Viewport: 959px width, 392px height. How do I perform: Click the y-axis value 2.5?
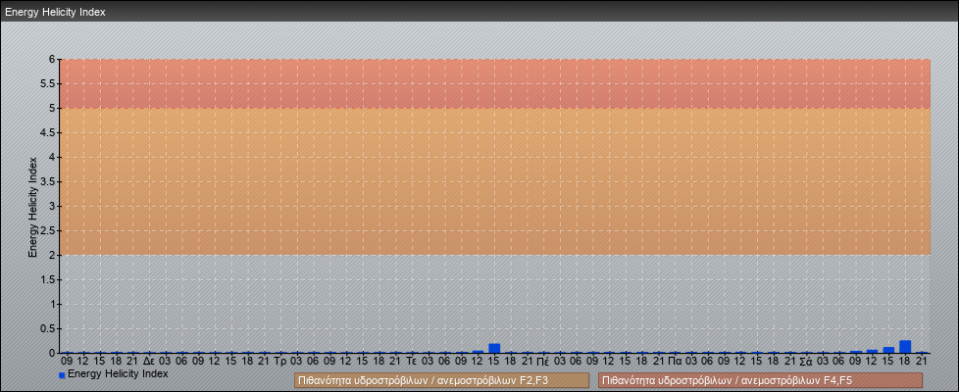pyautogui.click(x=48, y=230)
